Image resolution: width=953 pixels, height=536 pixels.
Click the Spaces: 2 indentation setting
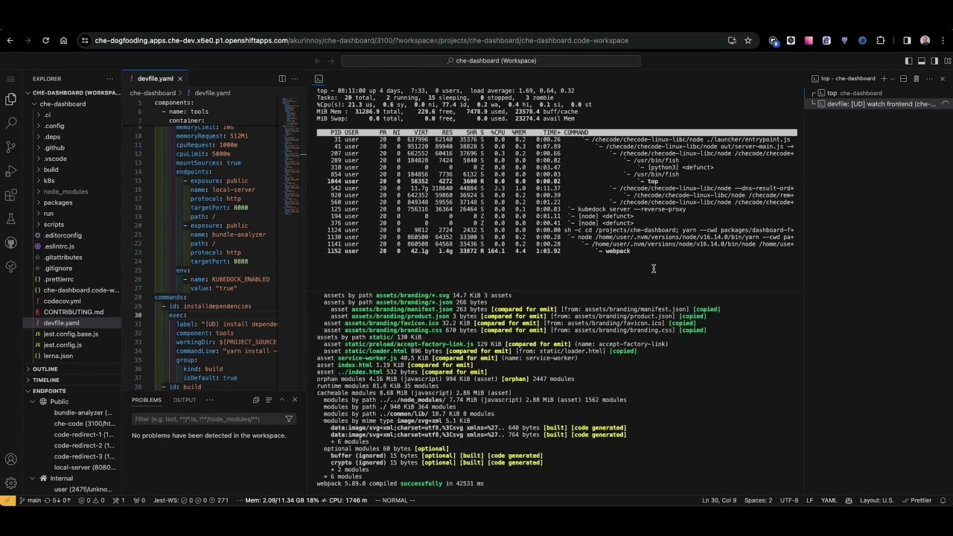tap(758, 500)
